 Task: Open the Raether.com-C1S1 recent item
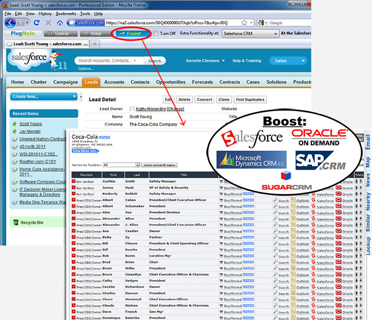click(38, 161)
